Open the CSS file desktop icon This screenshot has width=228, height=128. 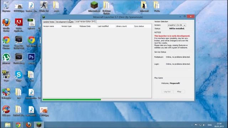pyautogui.click(x=31, y=24)
